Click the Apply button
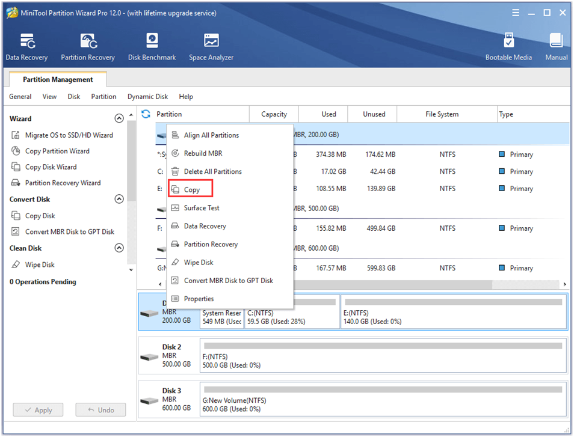This screenshot has width=574, height=437. tap(38, 410)
